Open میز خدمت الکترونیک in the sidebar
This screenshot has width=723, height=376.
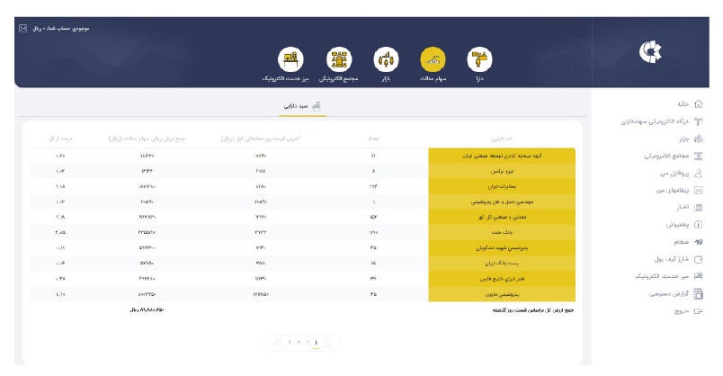[x=668, y=276]
